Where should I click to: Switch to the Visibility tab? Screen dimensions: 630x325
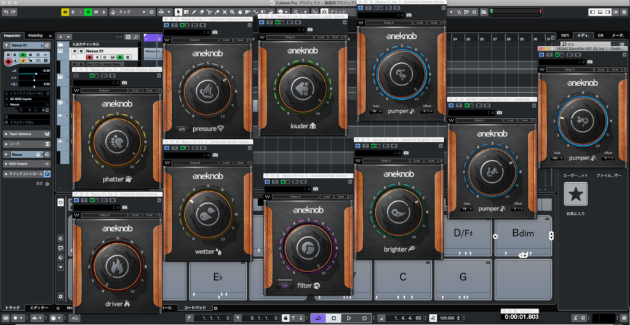(x=35, y=36)
